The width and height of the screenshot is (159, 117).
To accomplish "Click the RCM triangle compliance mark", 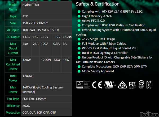I will [122, 85].
